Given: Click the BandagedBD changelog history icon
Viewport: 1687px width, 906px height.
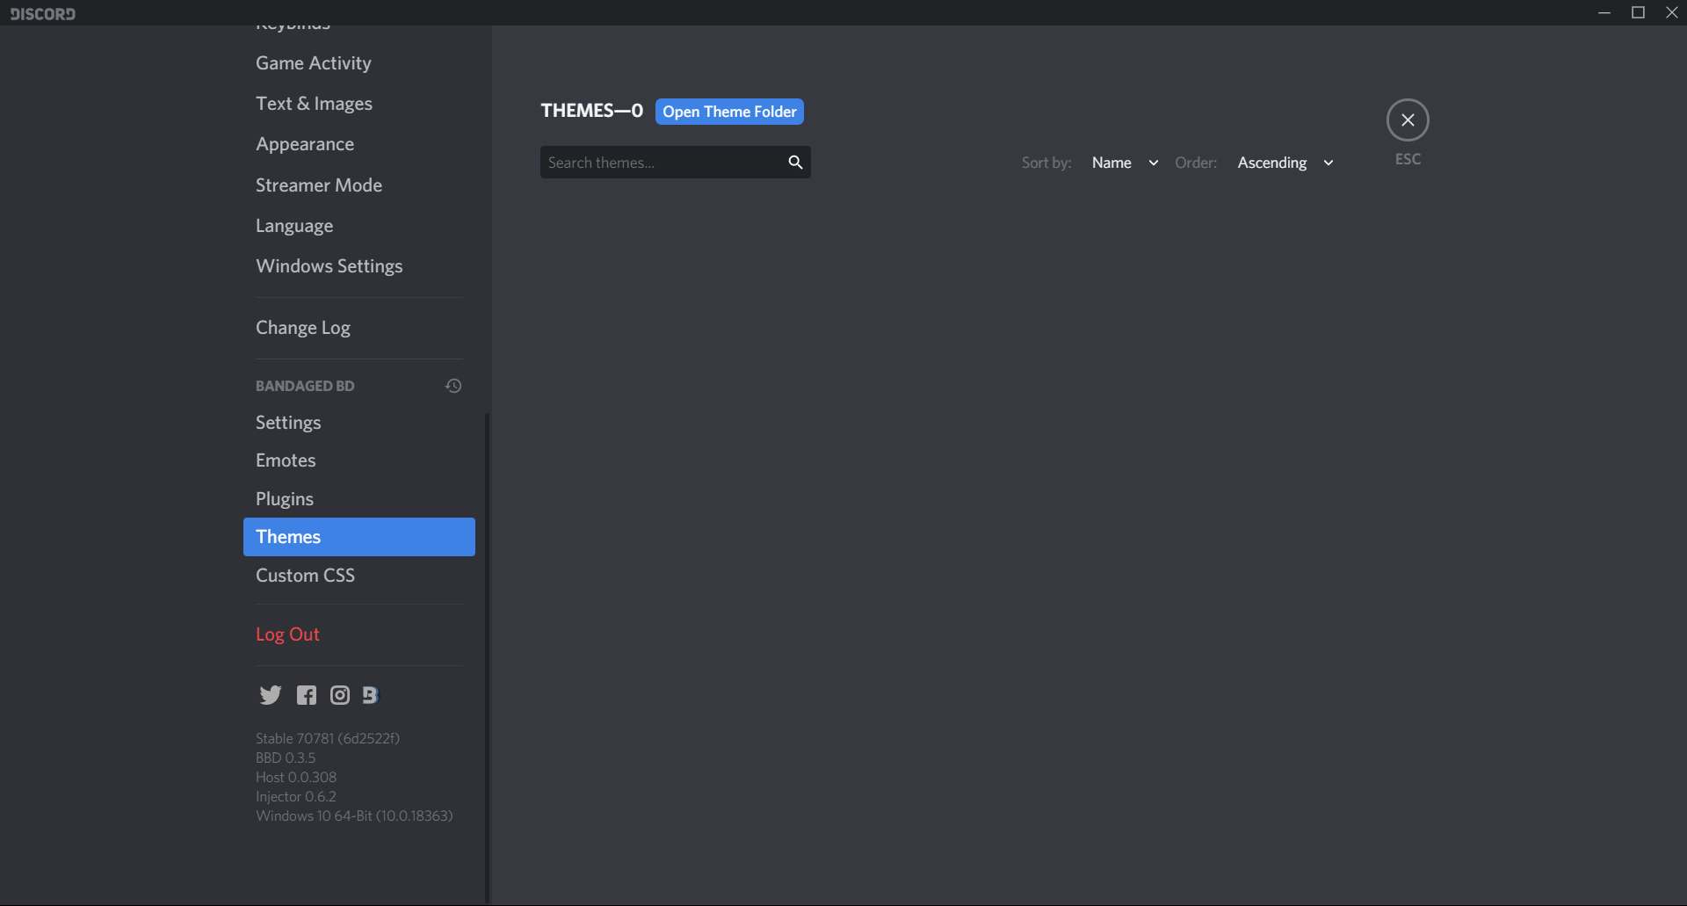Looking at the screenshot, I should click(x=453, y=386).
